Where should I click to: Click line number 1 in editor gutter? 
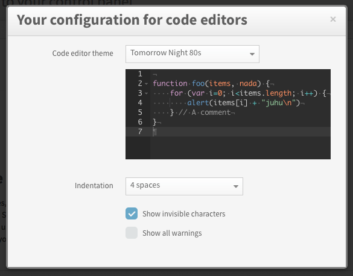point(140,74)
